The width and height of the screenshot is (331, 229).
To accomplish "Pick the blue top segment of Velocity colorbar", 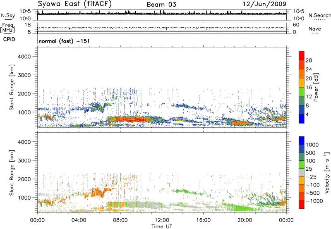I will 302,141.
